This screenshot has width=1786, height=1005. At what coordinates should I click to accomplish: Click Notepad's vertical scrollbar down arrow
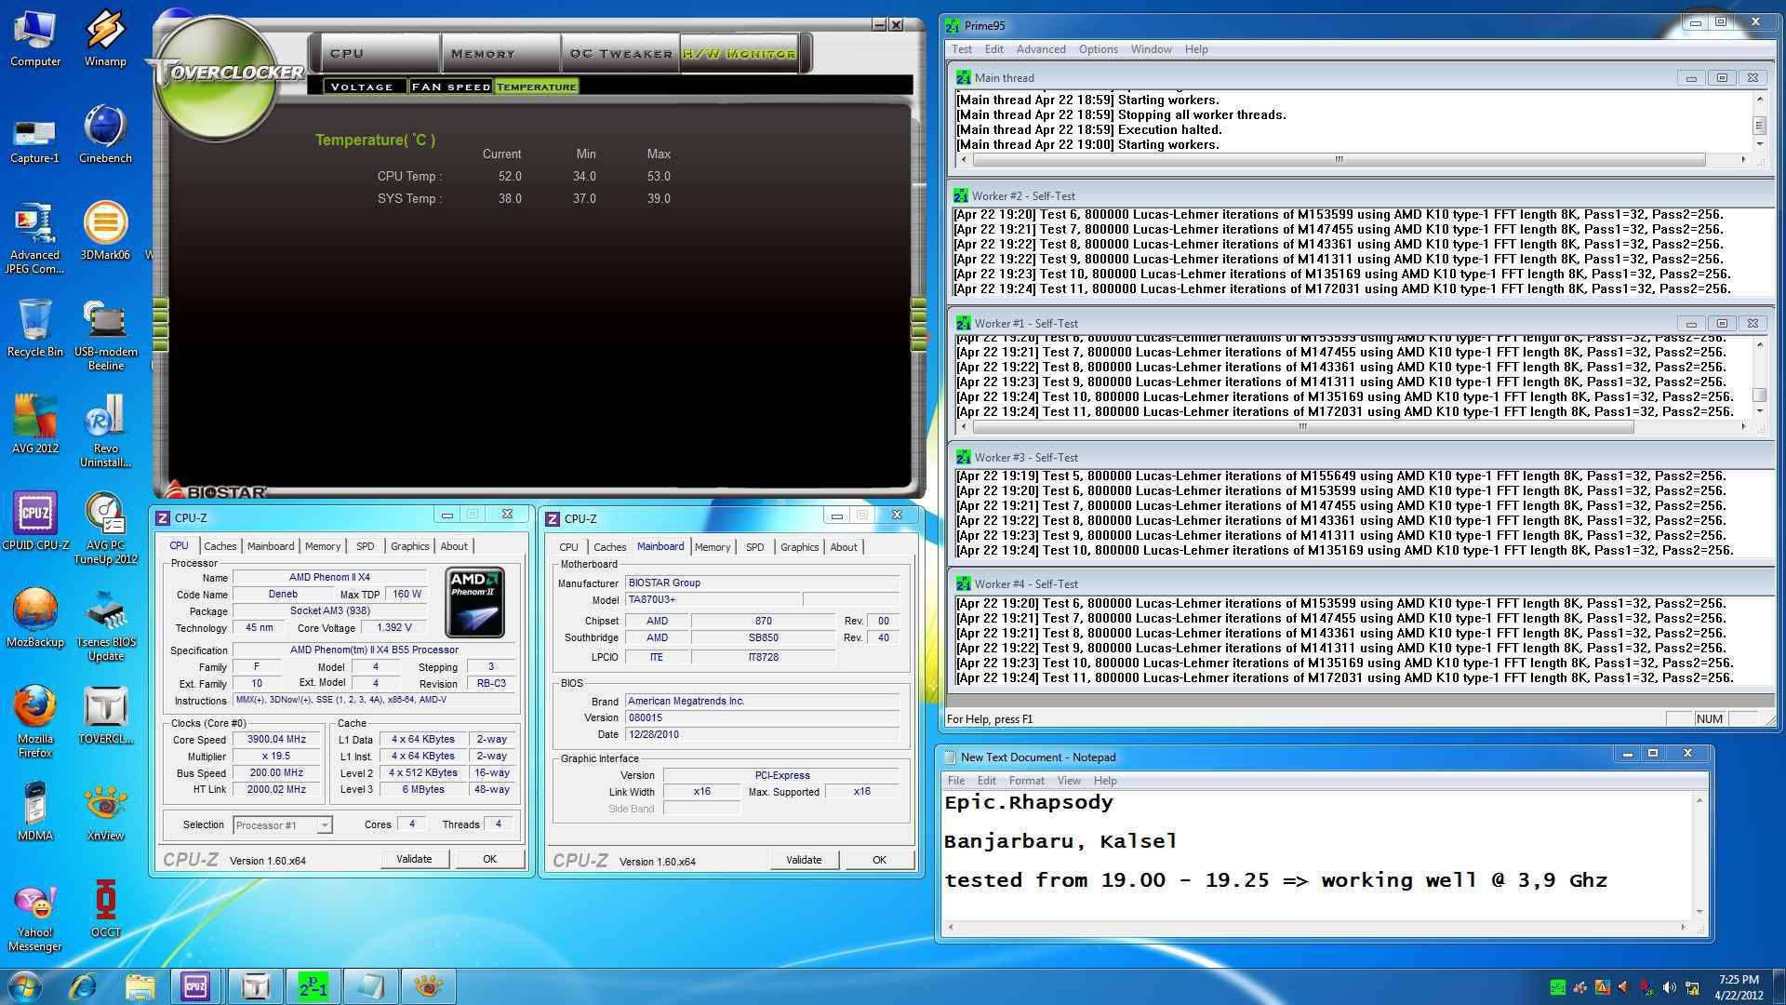tap(1699, 912)
